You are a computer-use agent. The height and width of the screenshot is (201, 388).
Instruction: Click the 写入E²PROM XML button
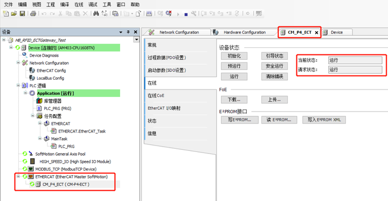pyautogui.click(x=324, y=120)
